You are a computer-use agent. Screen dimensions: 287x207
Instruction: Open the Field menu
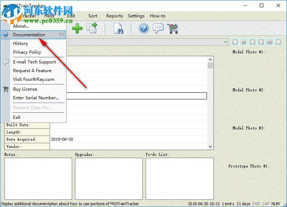(x=49, y=16)
